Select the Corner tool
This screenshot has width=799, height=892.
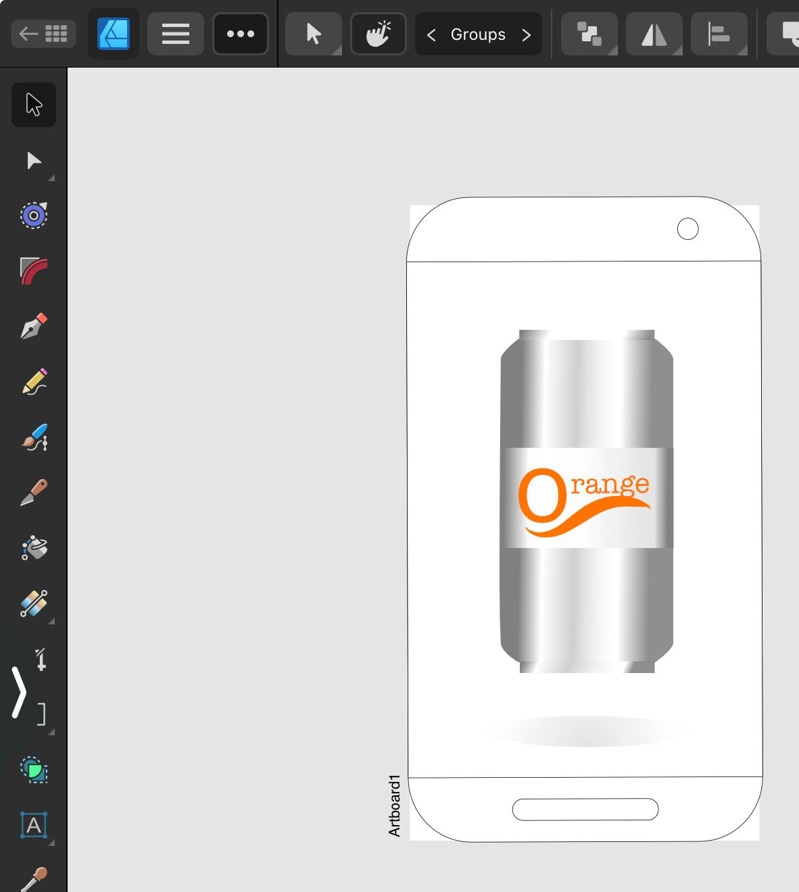[34, 271]
